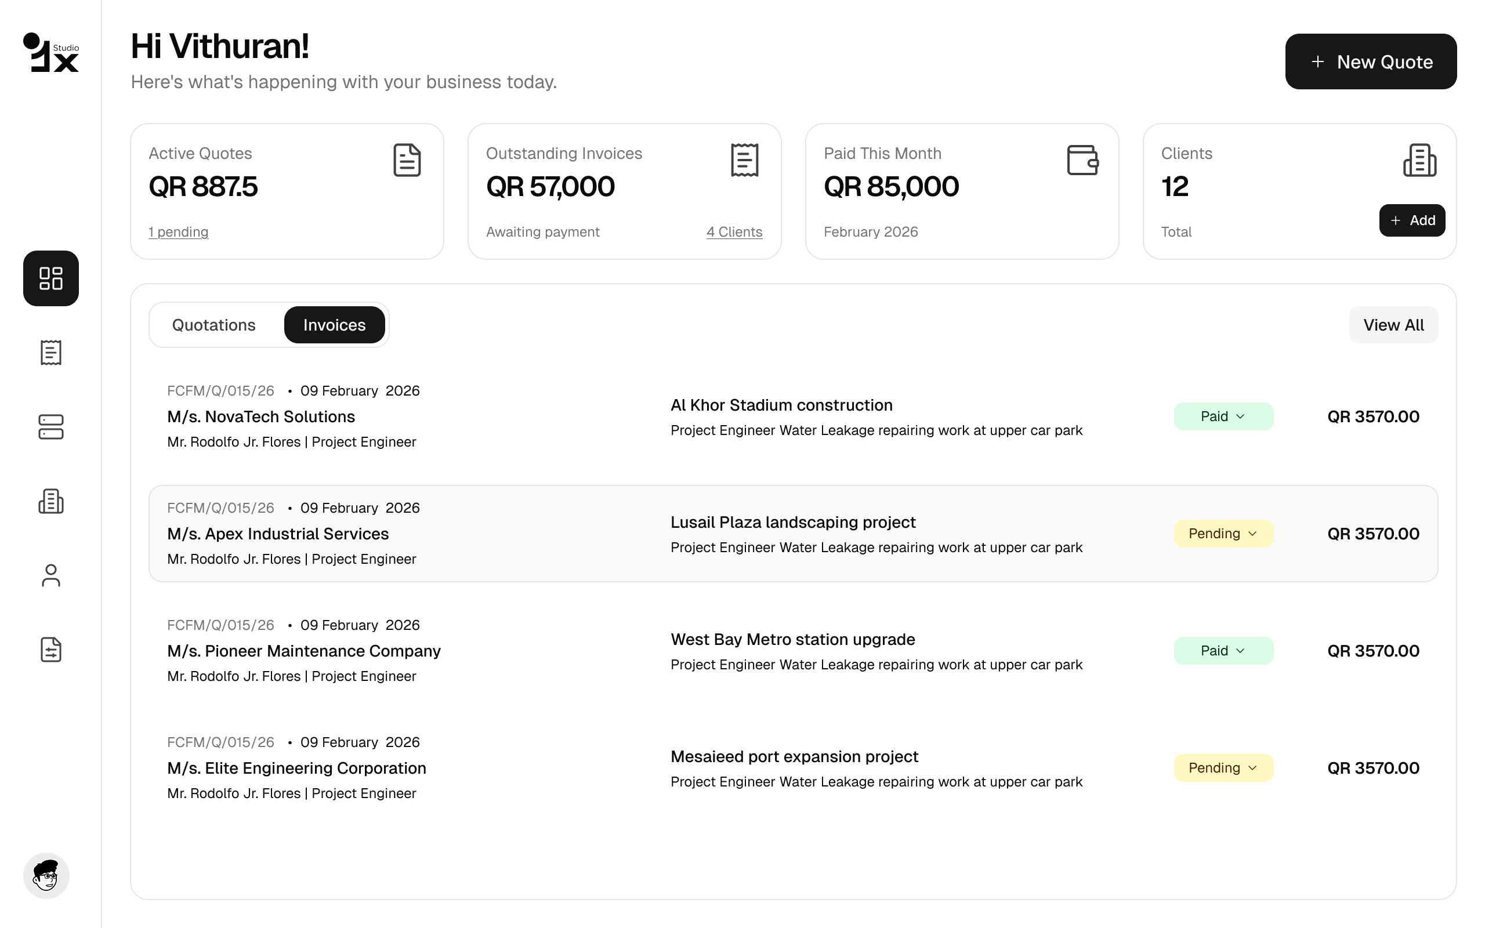This screenshot has width=1485, height=928.
Task: Click the Studio 1x logo
Action: [x=51, y=53]
